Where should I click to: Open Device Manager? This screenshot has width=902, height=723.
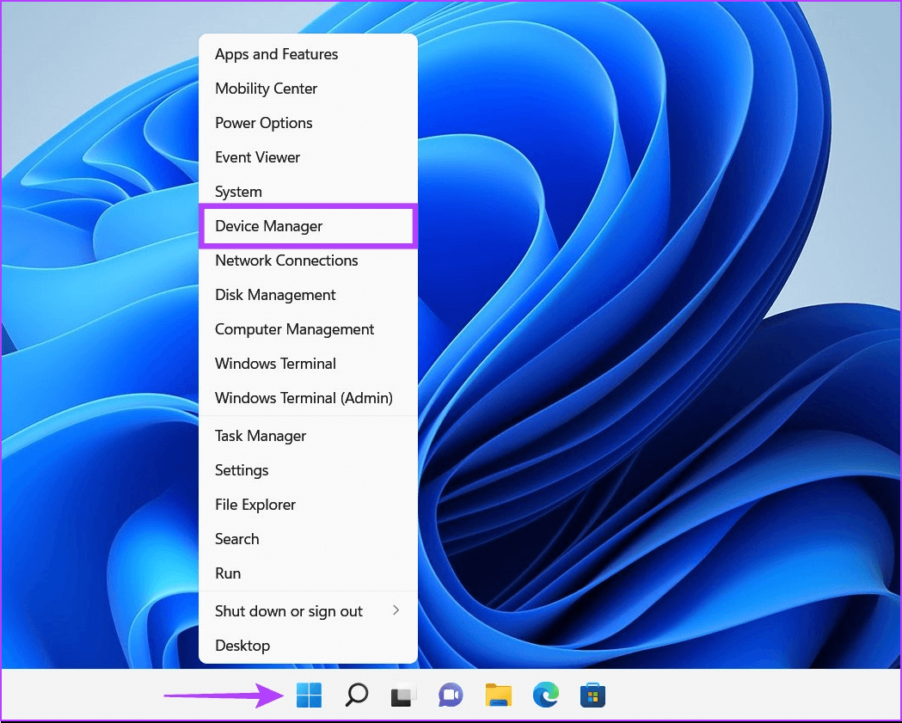tap(308, 226)
